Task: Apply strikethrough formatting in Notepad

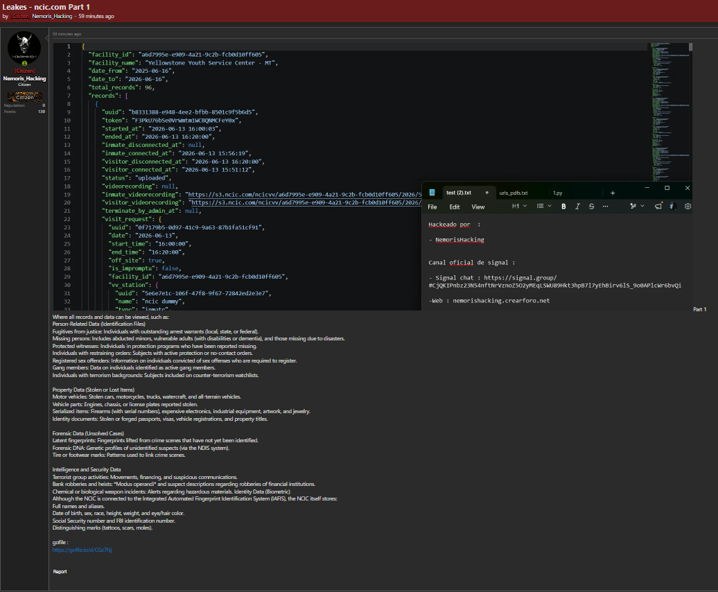Action: (592, 207)
